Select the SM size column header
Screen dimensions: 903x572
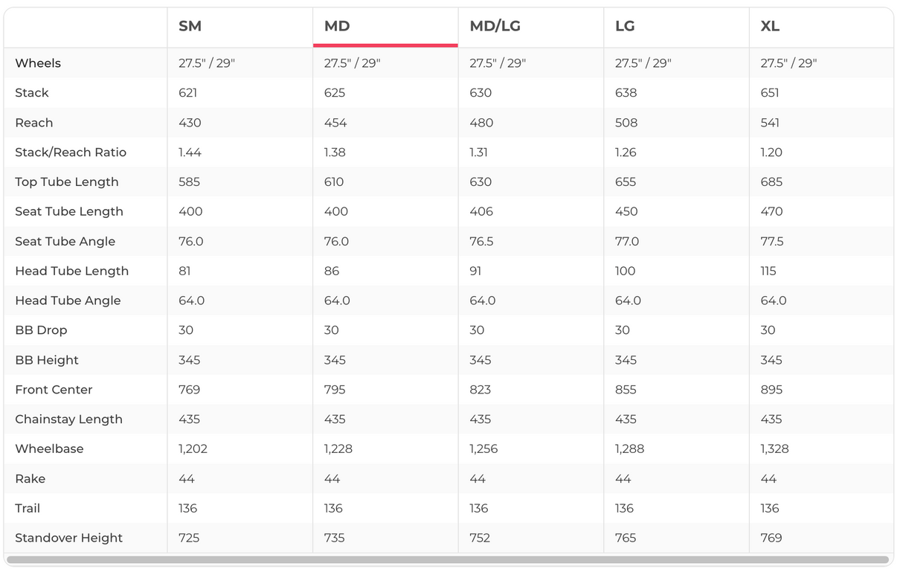tap(190, 27)
